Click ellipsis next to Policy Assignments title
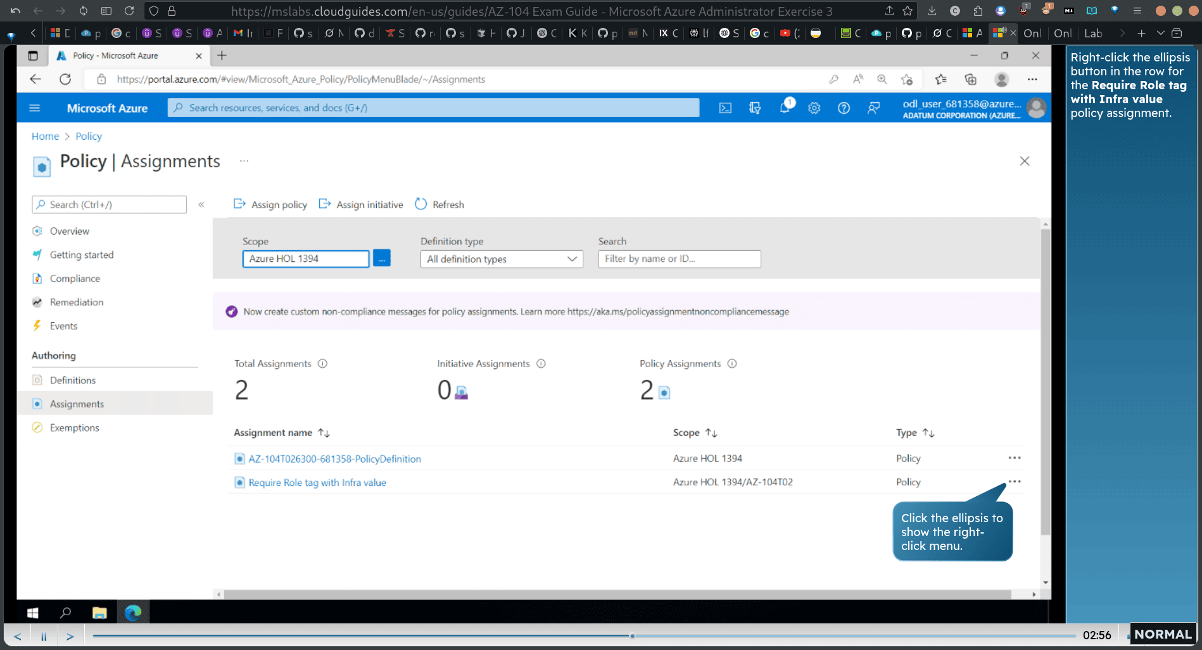This screenshot has width=1202, height=650. [244, 161]
